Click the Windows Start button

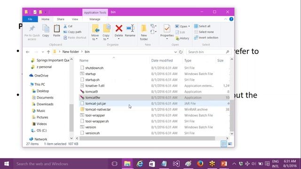(x=7, y=164)
